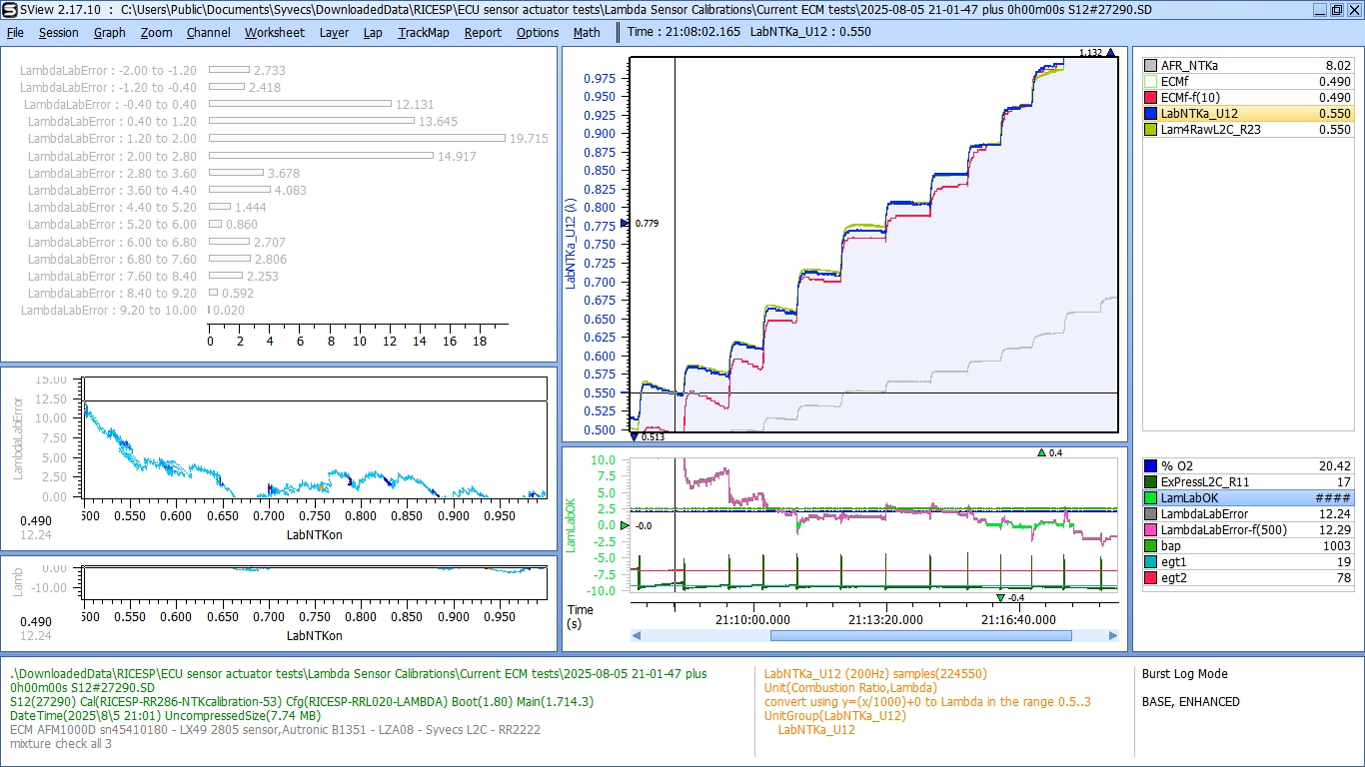Open the Worksheet menu
This screenshot has height=767, width=1365.
point(274,32)
